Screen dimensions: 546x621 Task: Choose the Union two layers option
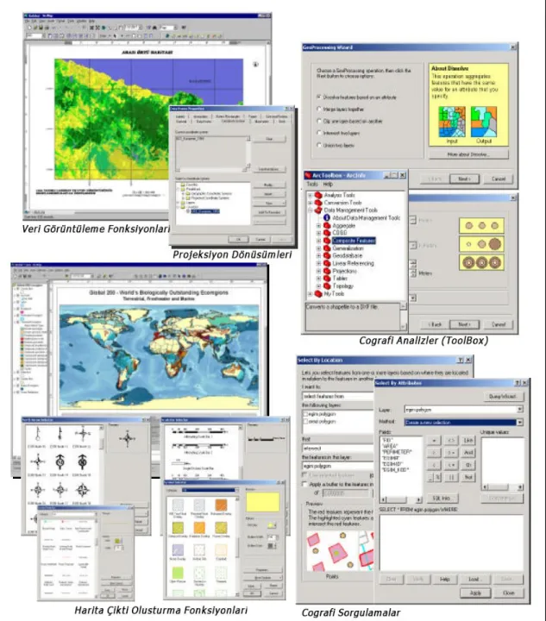(x=319, y=145)
